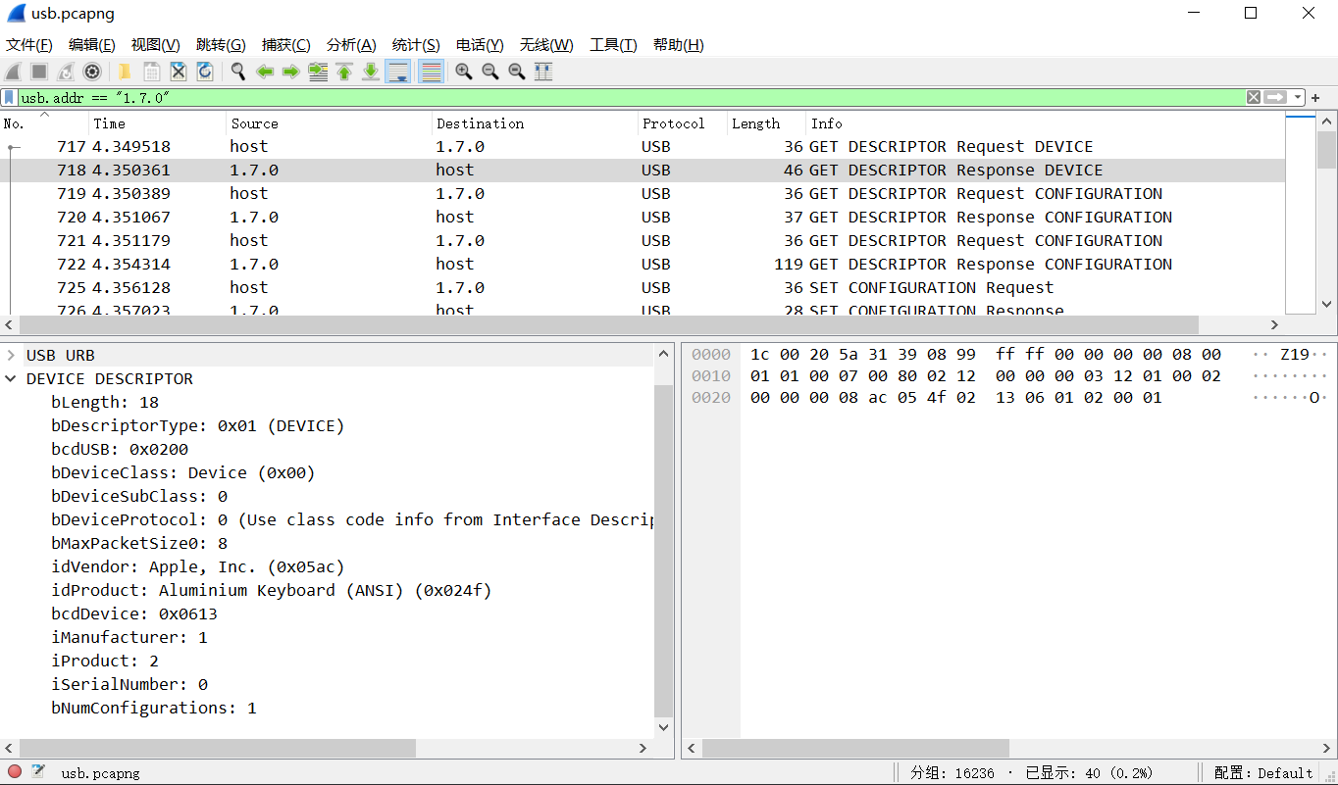The width and height of the screenshot is (1338, 785).
Task: Click hex offset 0010 in bytes pane
Action: click(x=711, y=376)
